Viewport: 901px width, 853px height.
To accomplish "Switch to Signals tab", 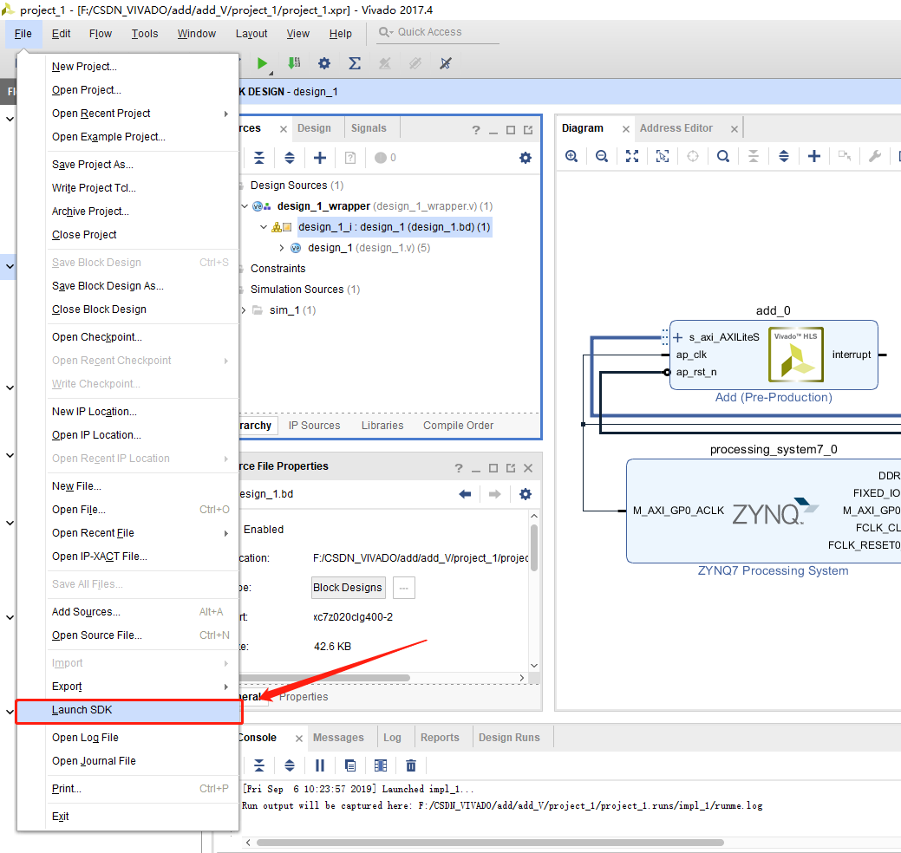I will tap(369, 128).
